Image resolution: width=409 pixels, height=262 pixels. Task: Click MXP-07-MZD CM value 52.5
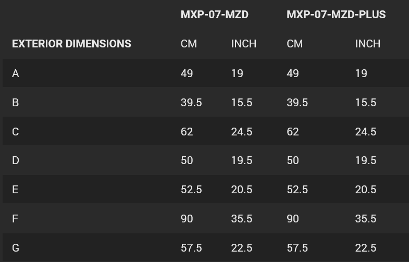click(x=191, y=190)
